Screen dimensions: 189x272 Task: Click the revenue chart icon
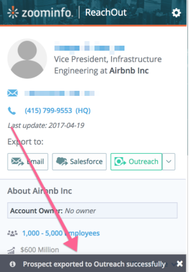click(x=11, y=250)
